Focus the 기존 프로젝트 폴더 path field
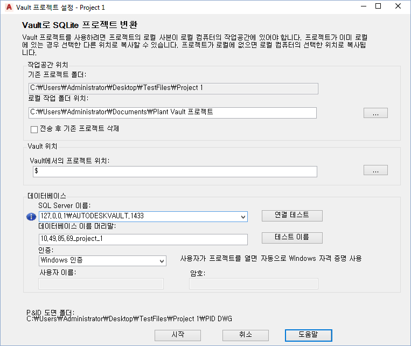 173,88
